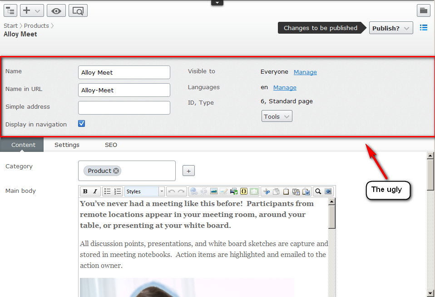Click the Cut scissors icon

coord(267,191)
